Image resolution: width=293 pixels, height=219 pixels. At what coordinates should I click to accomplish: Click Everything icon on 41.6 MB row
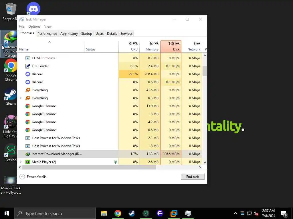tap(28, 90)
